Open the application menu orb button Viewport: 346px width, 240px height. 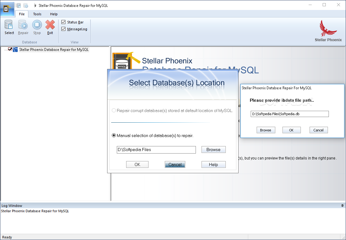(x=7, y=9)
